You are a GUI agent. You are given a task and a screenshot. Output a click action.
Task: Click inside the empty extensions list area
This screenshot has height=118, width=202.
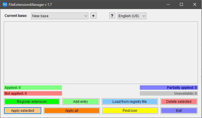point(101,53)
